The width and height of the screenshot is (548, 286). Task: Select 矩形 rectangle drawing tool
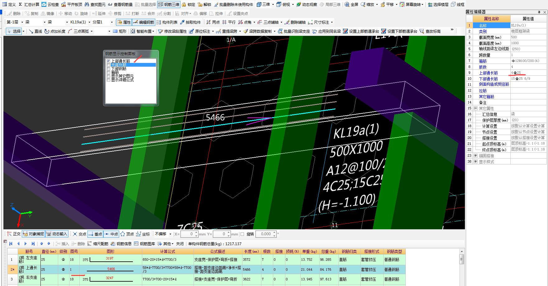[120, 31]
